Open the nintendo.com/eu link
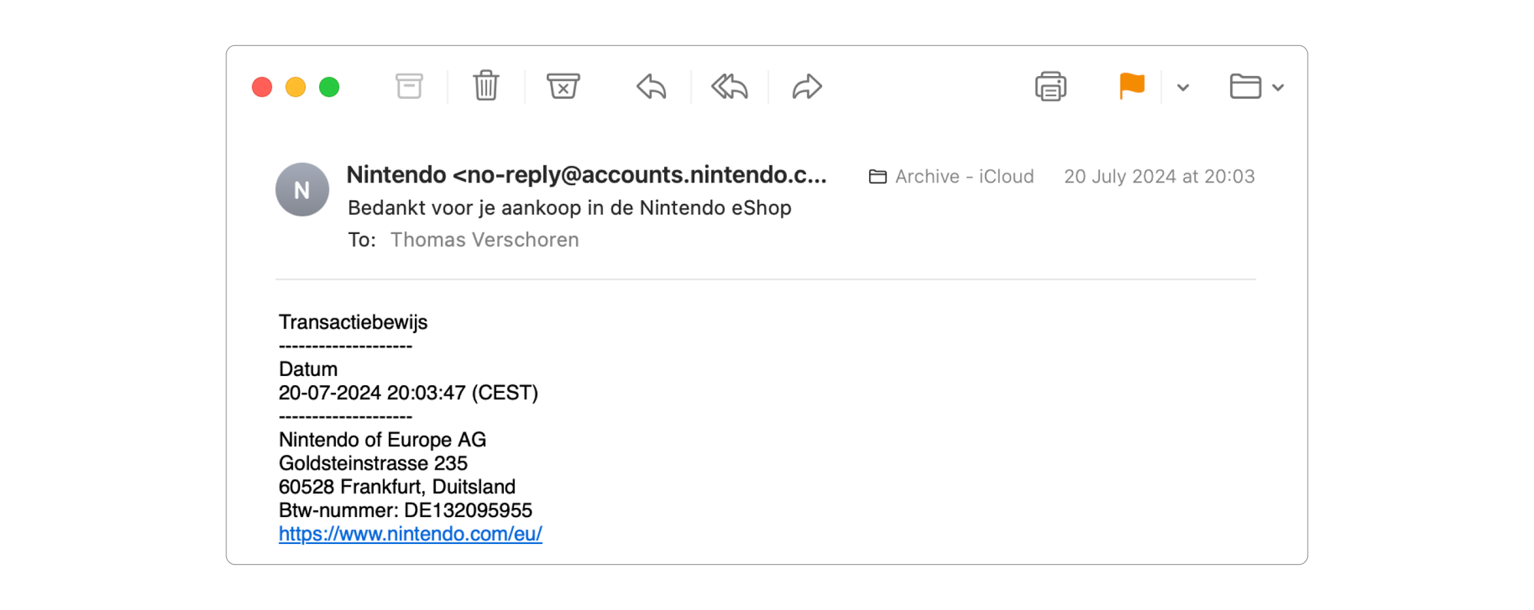Viewport: 1534px width, 610px height. [x=410, y=534]
